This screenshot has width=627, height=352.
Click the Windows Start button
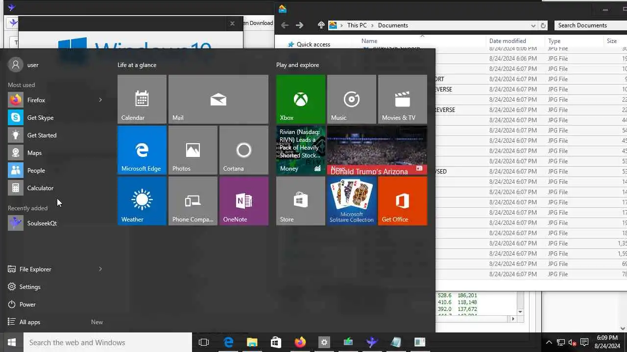[12, 342]
